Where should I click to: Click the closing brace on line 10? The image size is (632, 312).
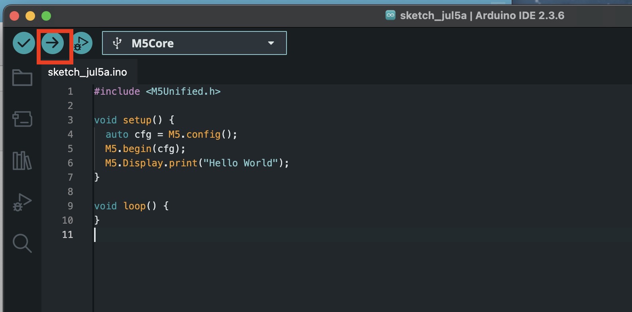coord(97,220)
